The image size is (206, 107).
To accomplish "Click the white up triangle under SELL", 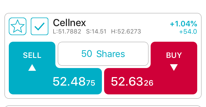I will coord(32,68).
